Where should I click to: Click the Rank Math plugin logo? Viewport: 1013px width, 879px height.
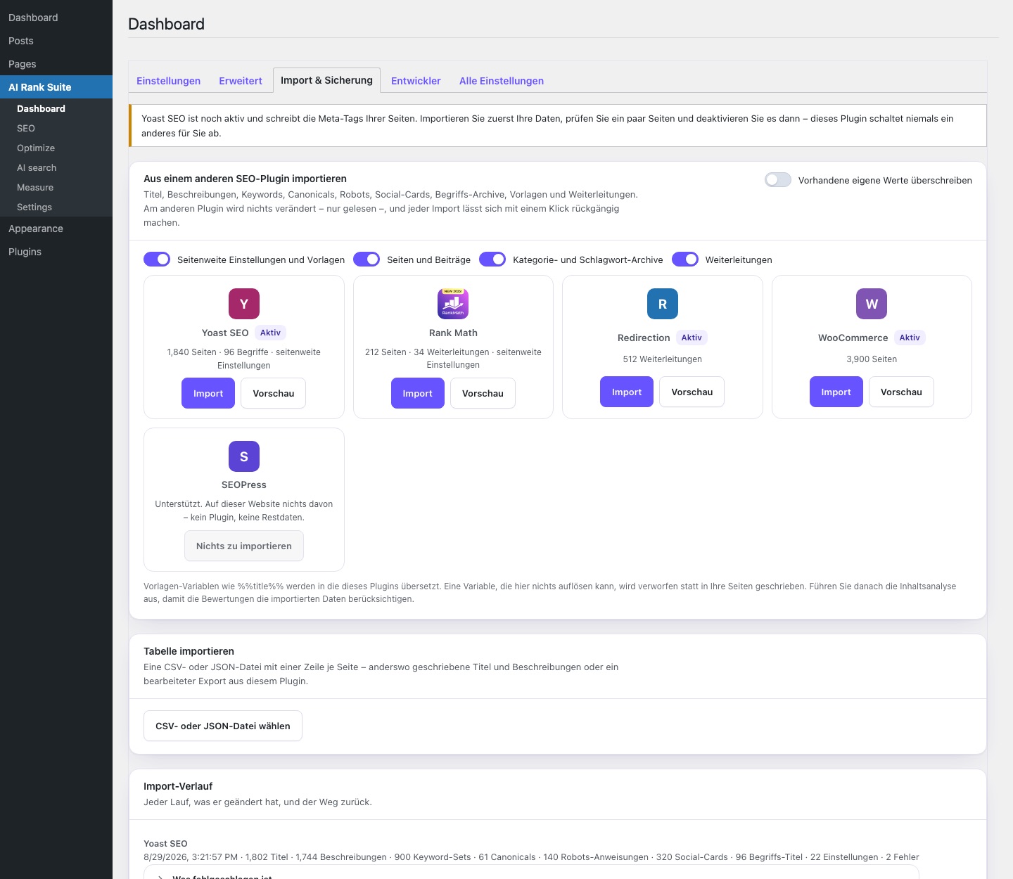tap(453, 304)
